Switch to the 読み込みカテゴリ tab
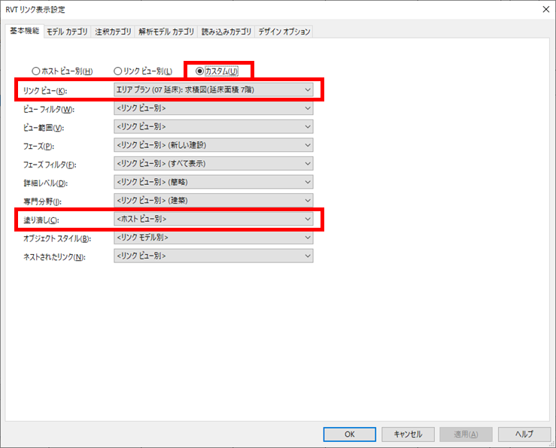Screen dimensions: 556x448 coord(226,32)
